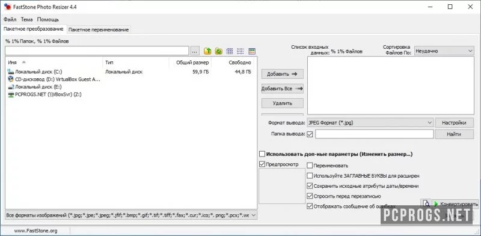Uncheck 'Спросить перед перезаписью' checkbox
This screenshot has width=481, height=236.
tap(310, 196)
